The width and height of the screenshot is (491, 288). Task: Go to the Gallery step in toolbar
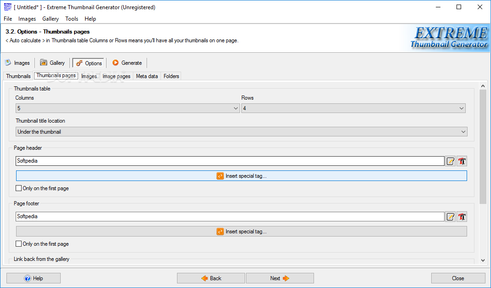52,63
